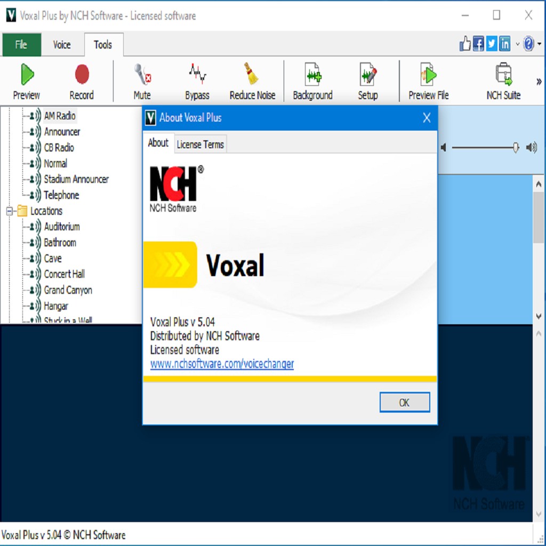This screenshot has width=546, height=546.
Task: Switch to the License Terms tab
Action: pos(200,144)
